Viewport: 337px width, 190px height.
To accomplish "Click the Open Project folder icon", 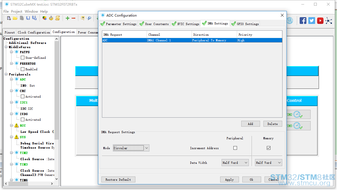I will coord(15,18).
